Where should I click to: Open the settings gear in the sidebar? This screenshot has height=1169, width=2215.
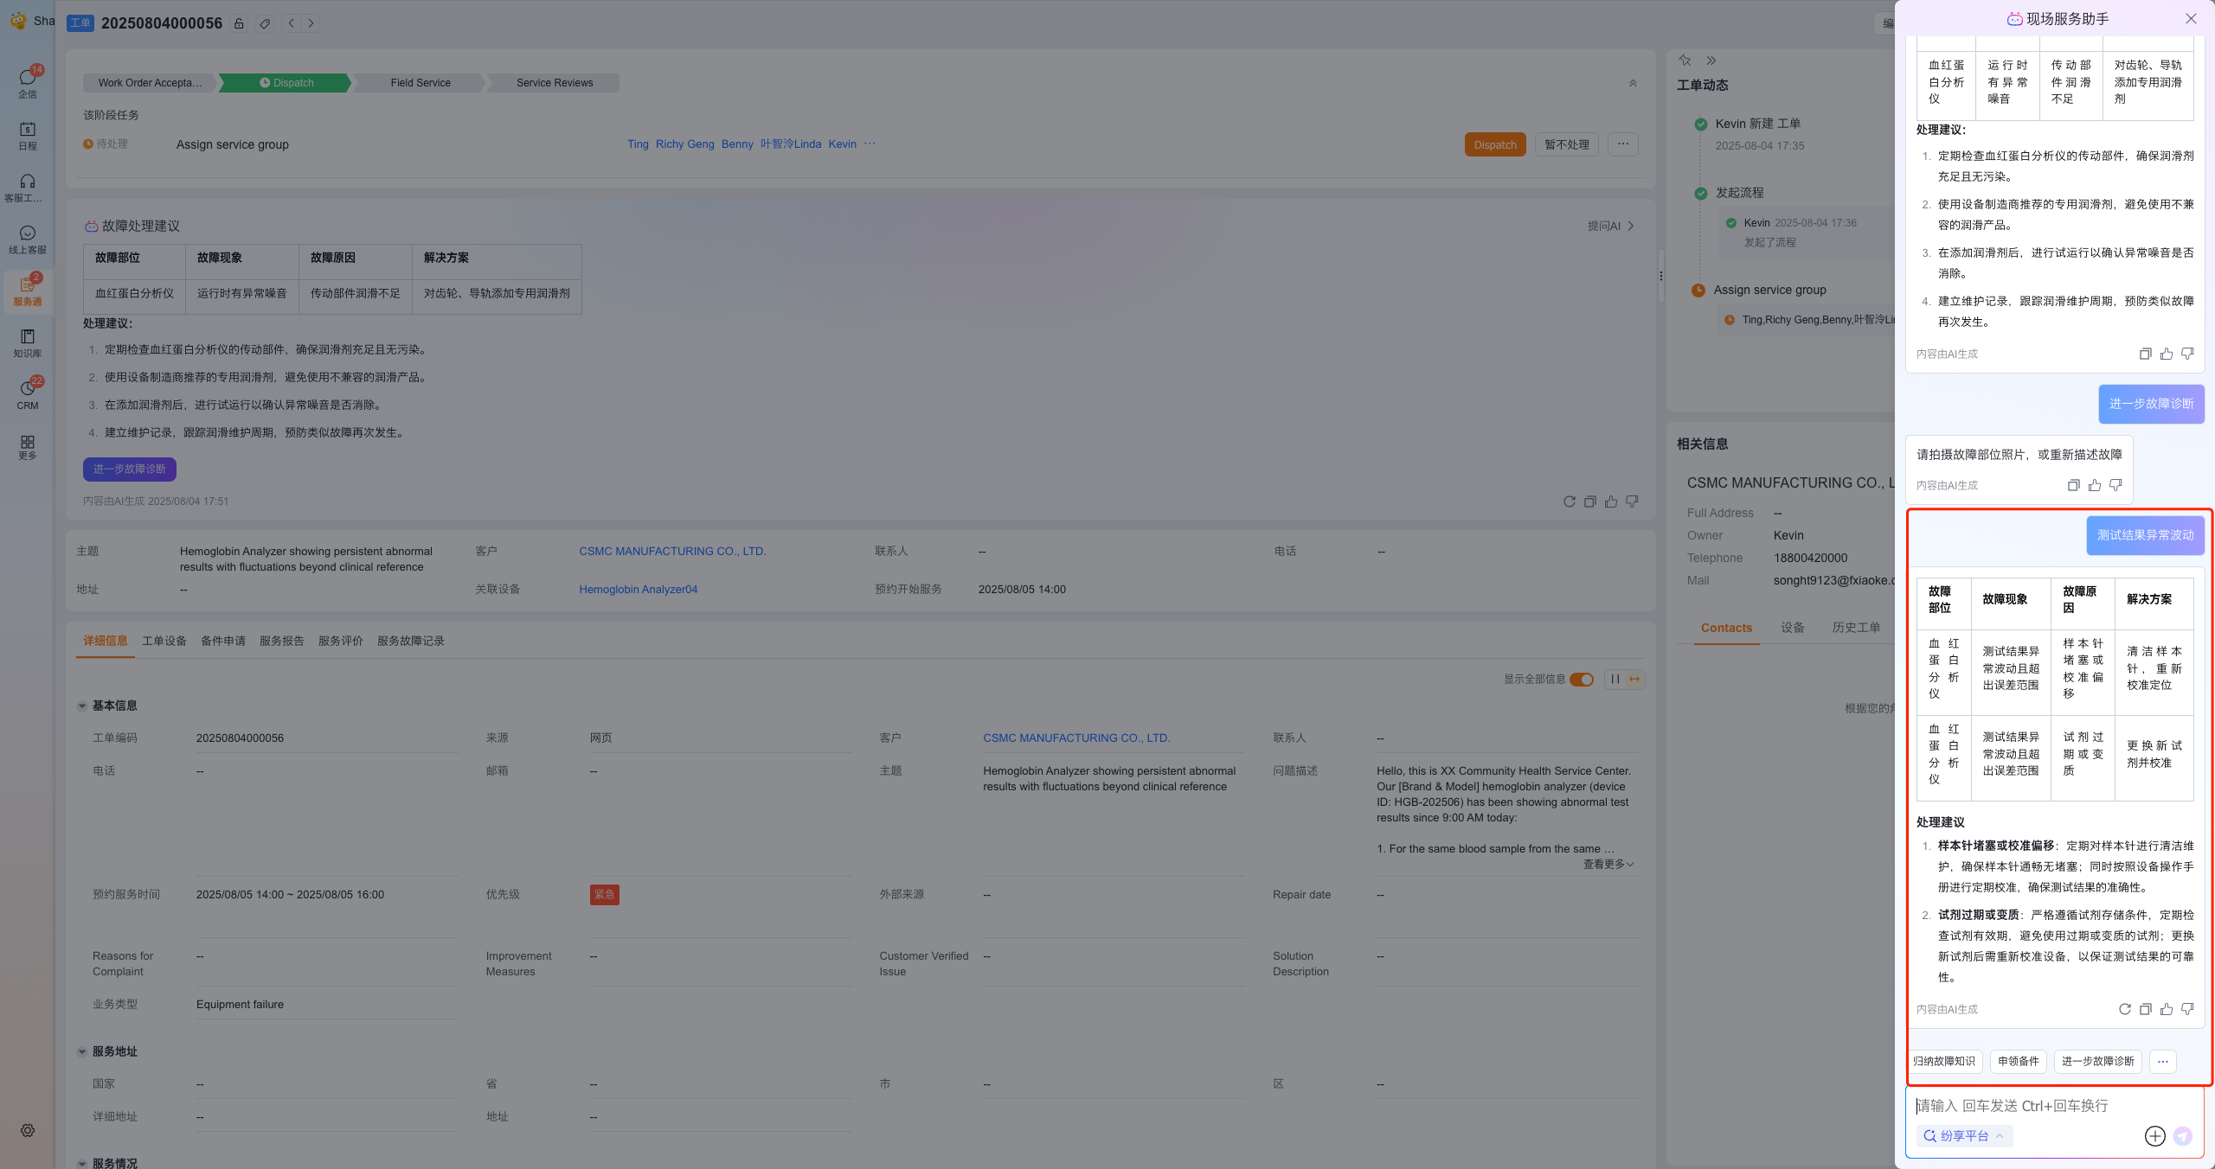pyautogui.click(x=28, y=1130)
